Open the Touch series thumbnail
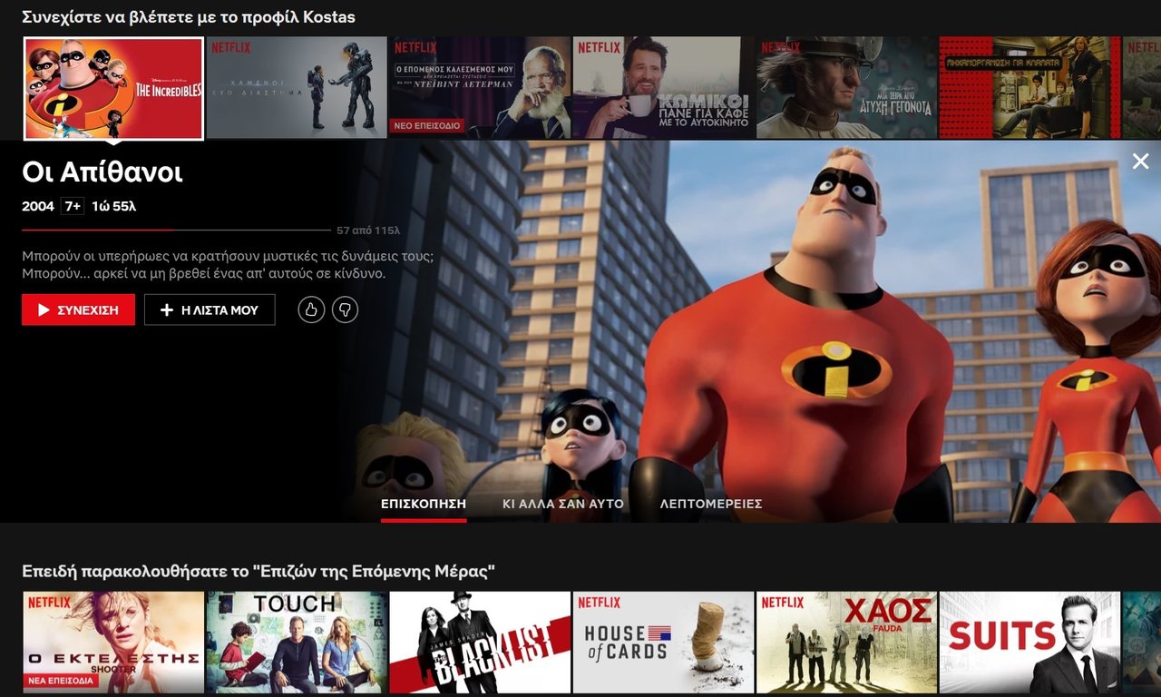Image resolution: width=1161 pixels, height=697 pixels. point(297,643)
